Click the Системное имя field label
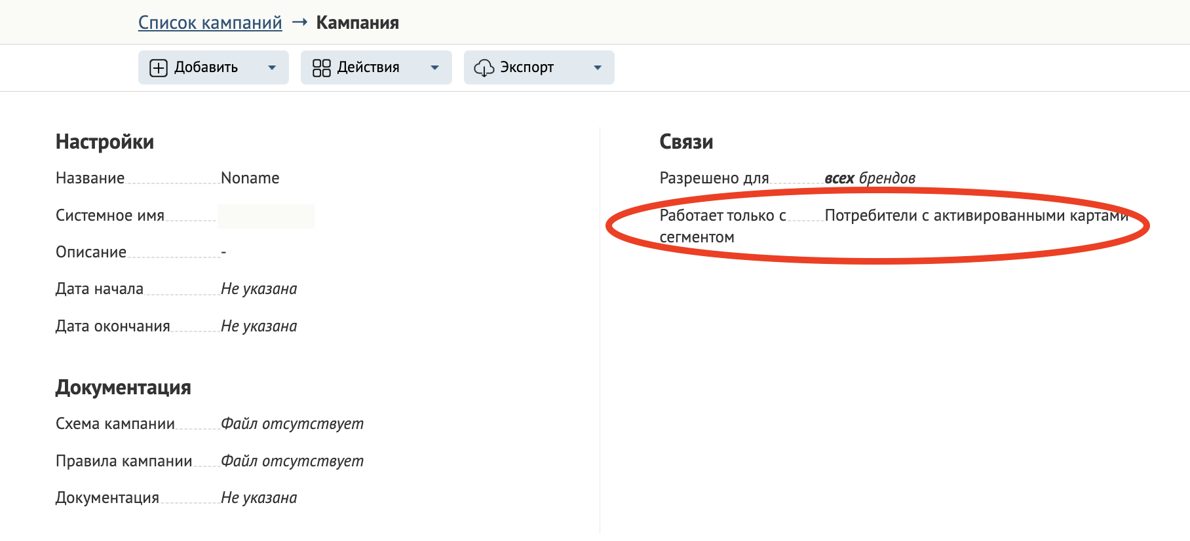Image resolution: width=1190 pixels, height=541 pixels. 110,215
